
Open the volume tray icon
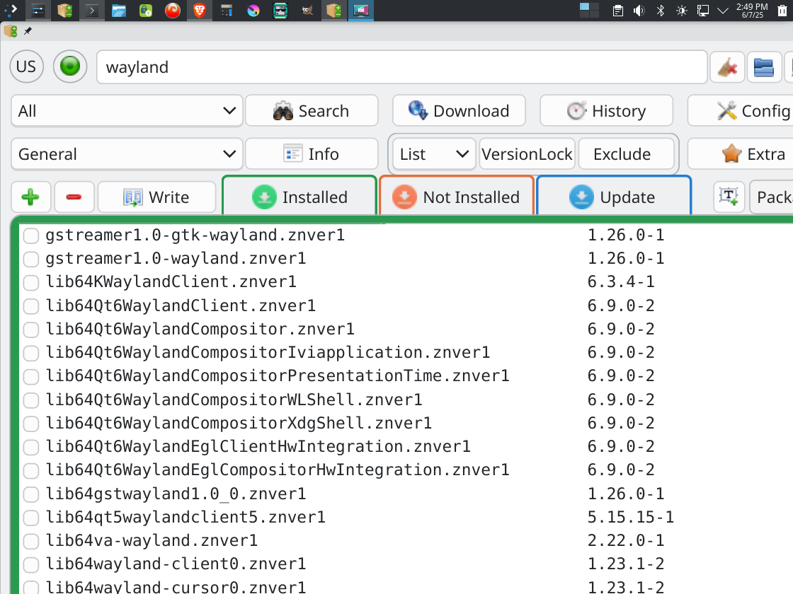click(x=639, y=10)
